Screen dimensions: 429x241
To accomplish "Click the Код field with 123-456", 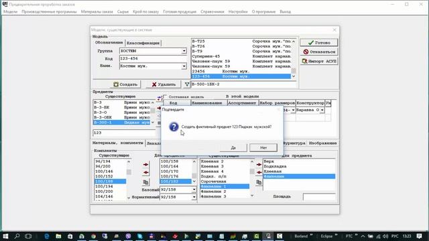I will tap(153, 58).
